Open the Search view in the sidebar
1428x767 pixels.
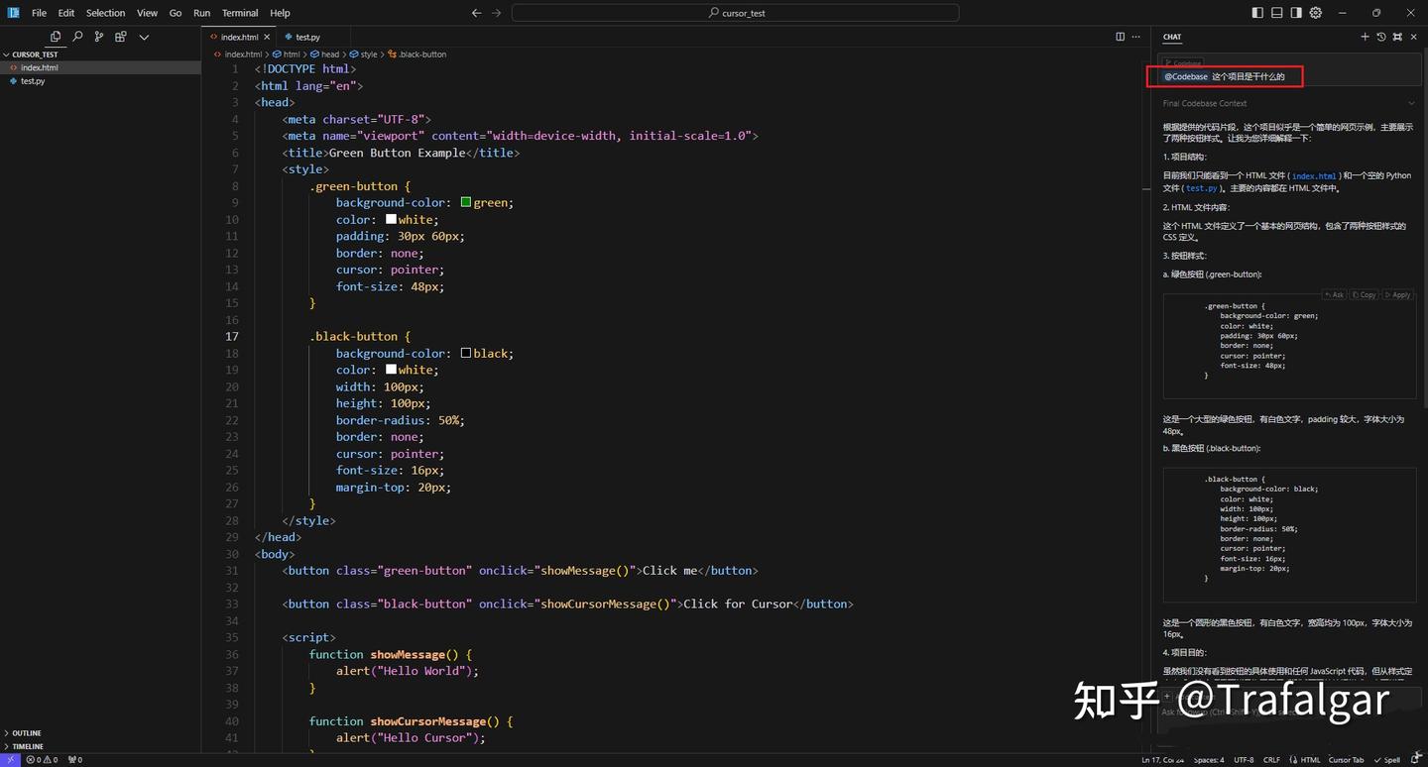(x=77, y=37)
